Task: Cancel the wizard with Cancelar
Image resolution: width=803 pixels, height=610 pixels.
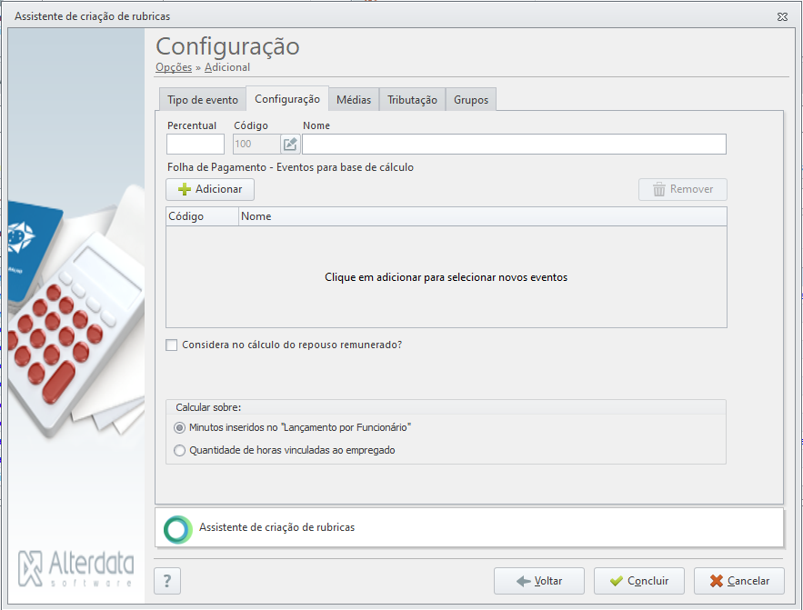Action: [x=739, y=581]
